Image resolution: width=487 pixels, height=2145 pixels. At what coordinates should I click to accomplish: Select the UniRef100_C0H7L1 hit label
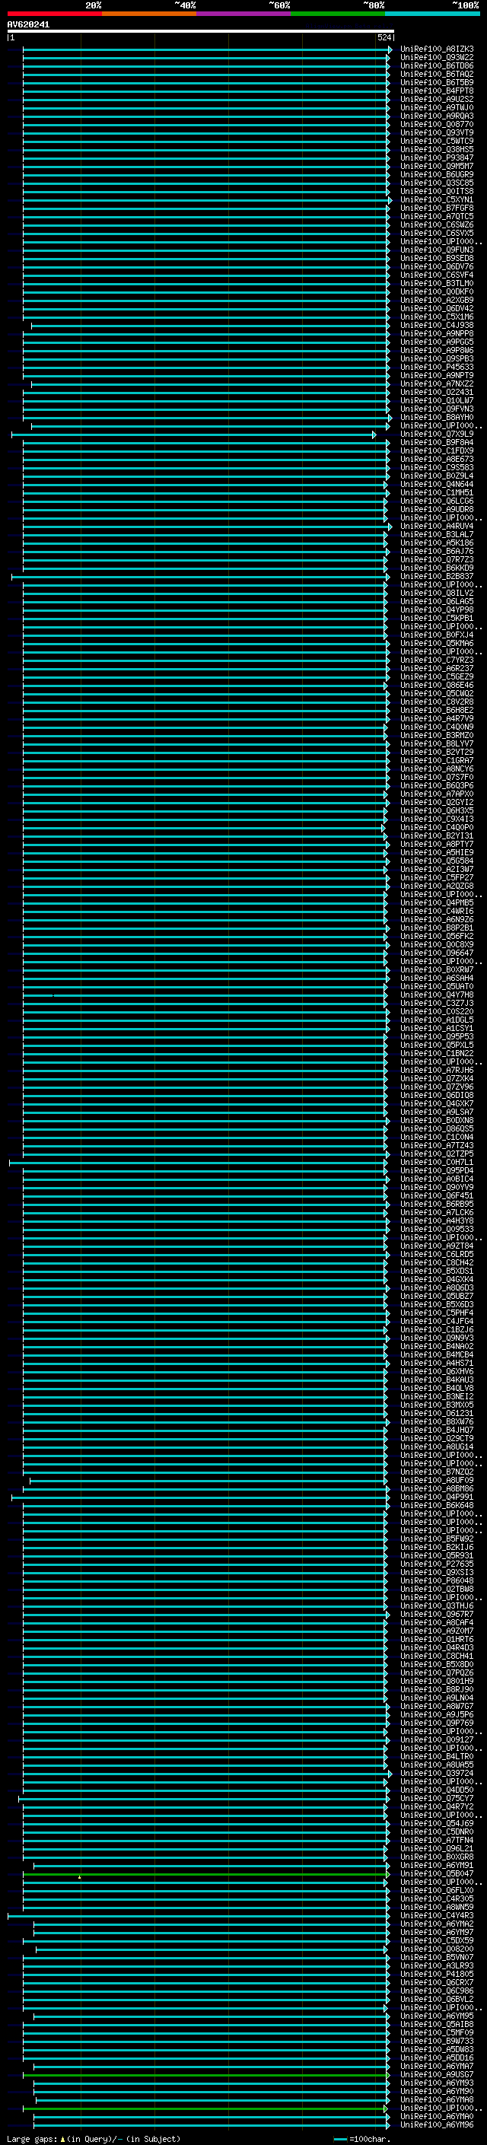[437, 1163]
